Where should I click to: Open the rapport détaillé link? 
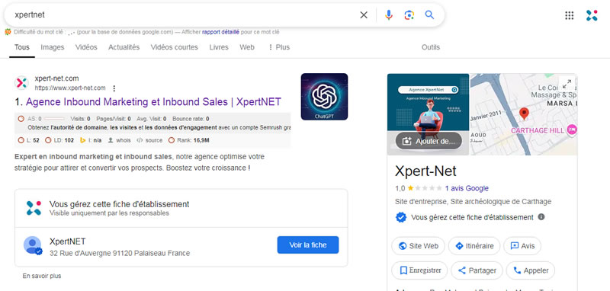pos(220,32)
